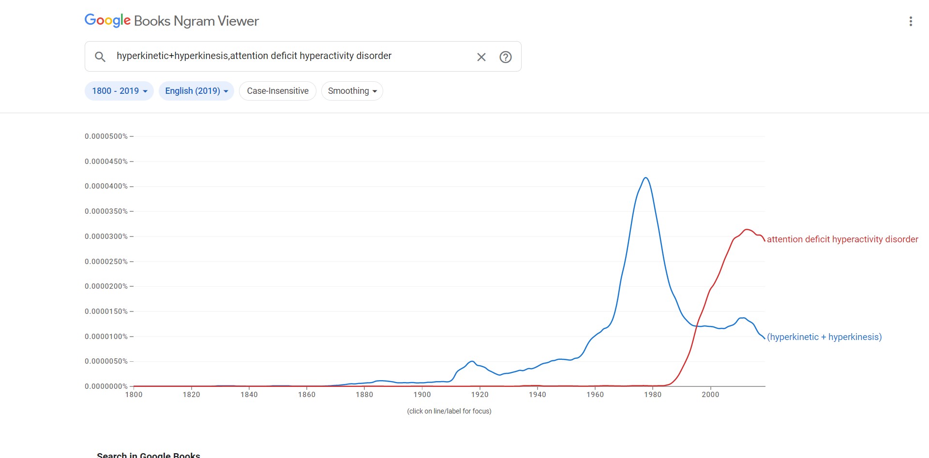Open the help question mark icon

coord(505,57)
